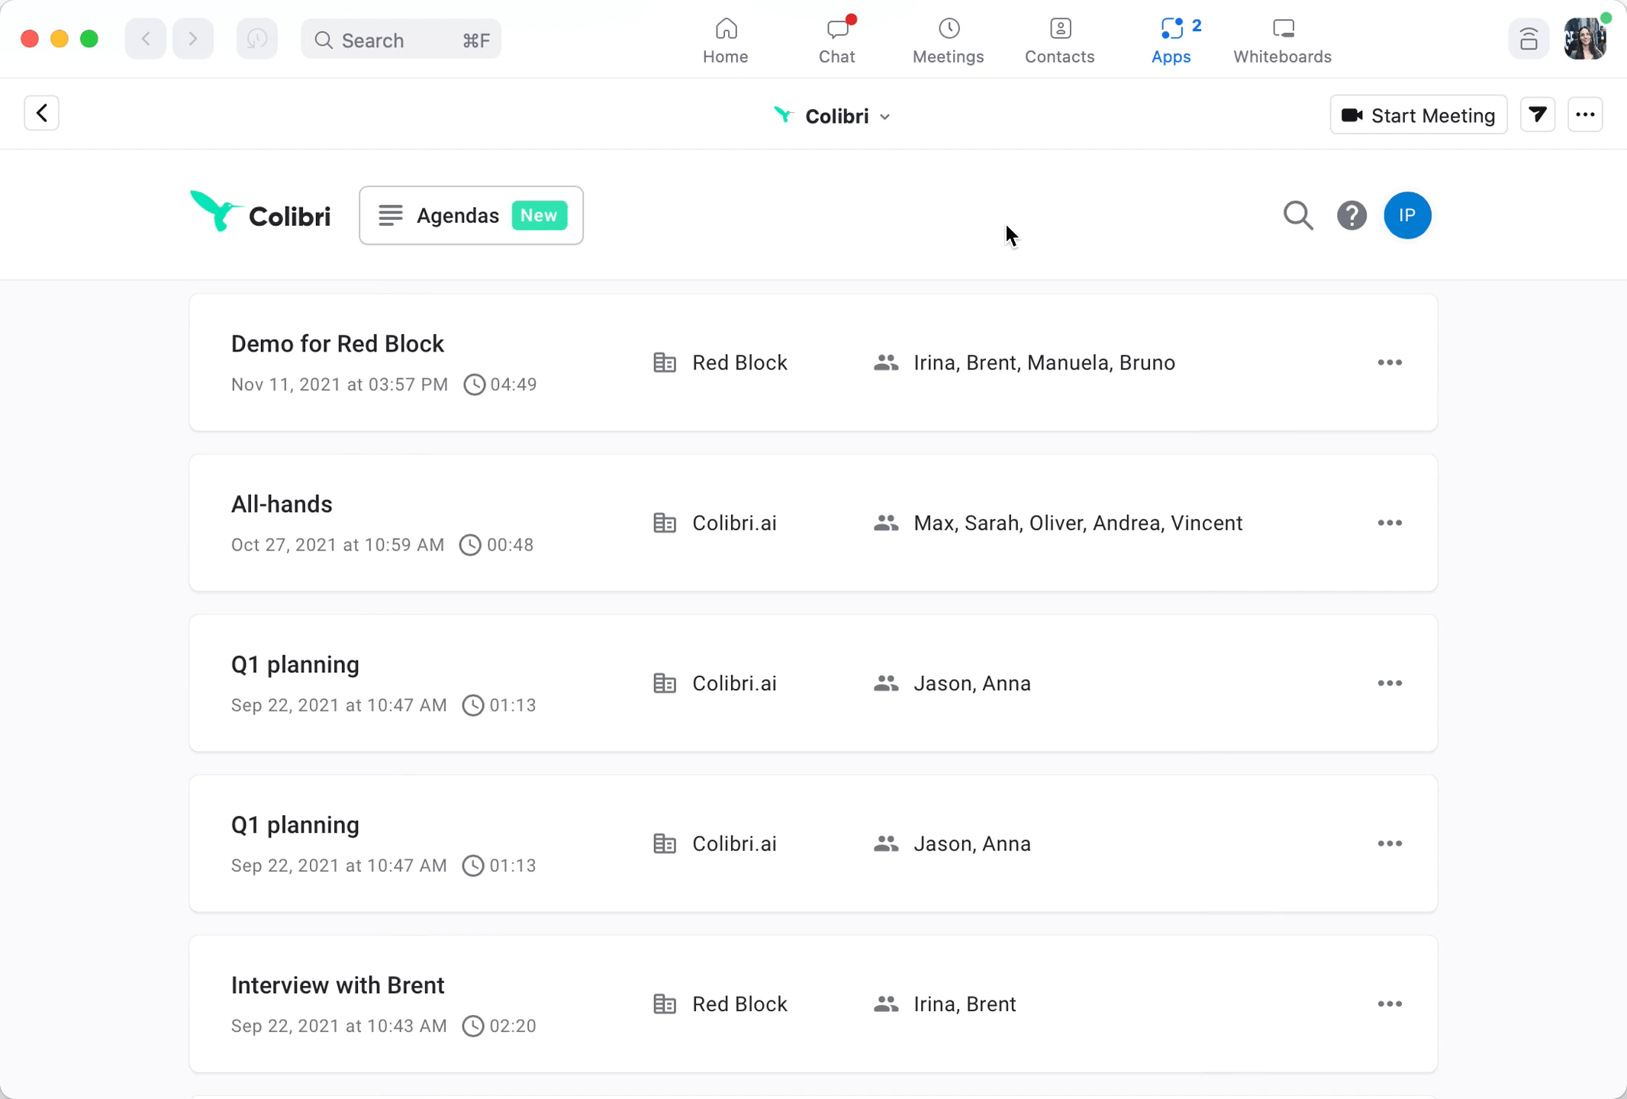
Task: Click the Start Meeting button
Action: 1419,115
